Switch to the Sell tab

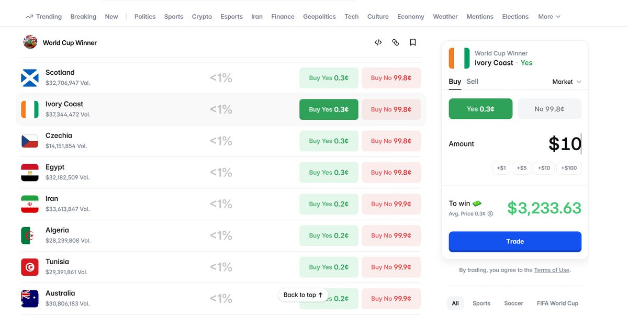(473, 82)
